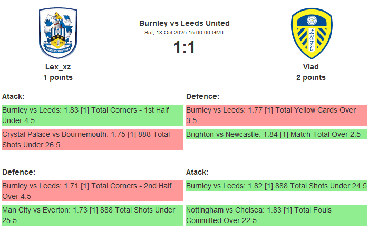Open the Burnley vs Leeds United match title
369x242 pixels.
[x=184, y=23]
